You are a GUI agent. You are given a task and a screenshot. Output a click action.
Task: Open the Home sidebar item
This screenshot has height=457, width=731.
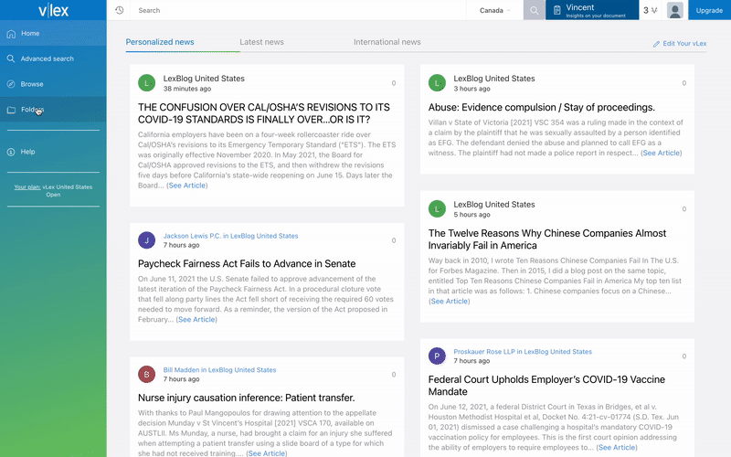click(x=53, y=33)
